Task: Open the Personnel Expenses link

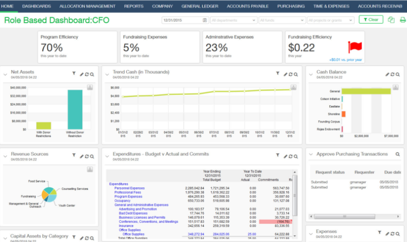Action: (129, 188)
